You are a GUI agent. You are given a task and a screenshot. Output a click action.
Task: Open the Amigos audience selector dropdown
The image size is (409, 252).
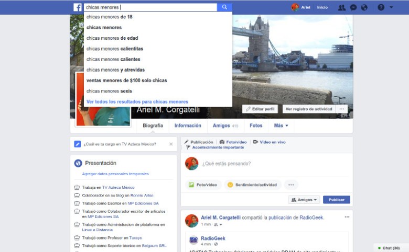pos(304,200)
